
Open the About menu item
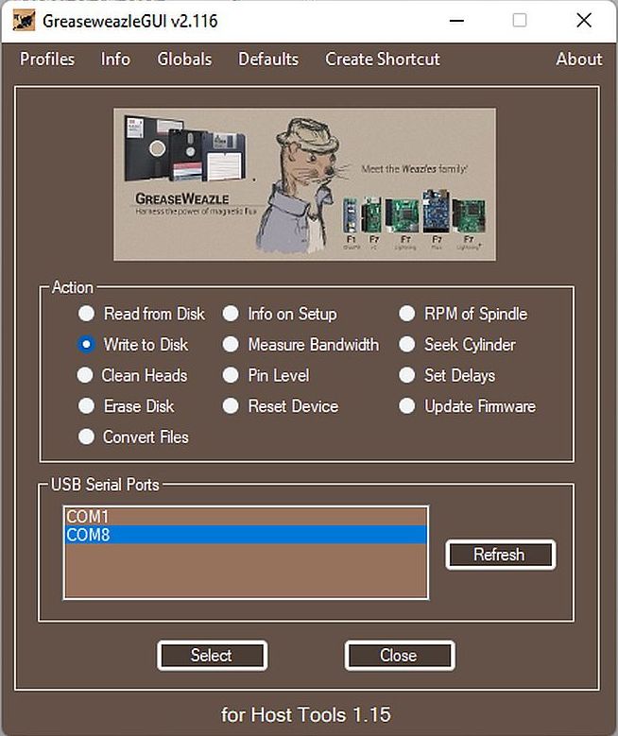click(578, 59)
